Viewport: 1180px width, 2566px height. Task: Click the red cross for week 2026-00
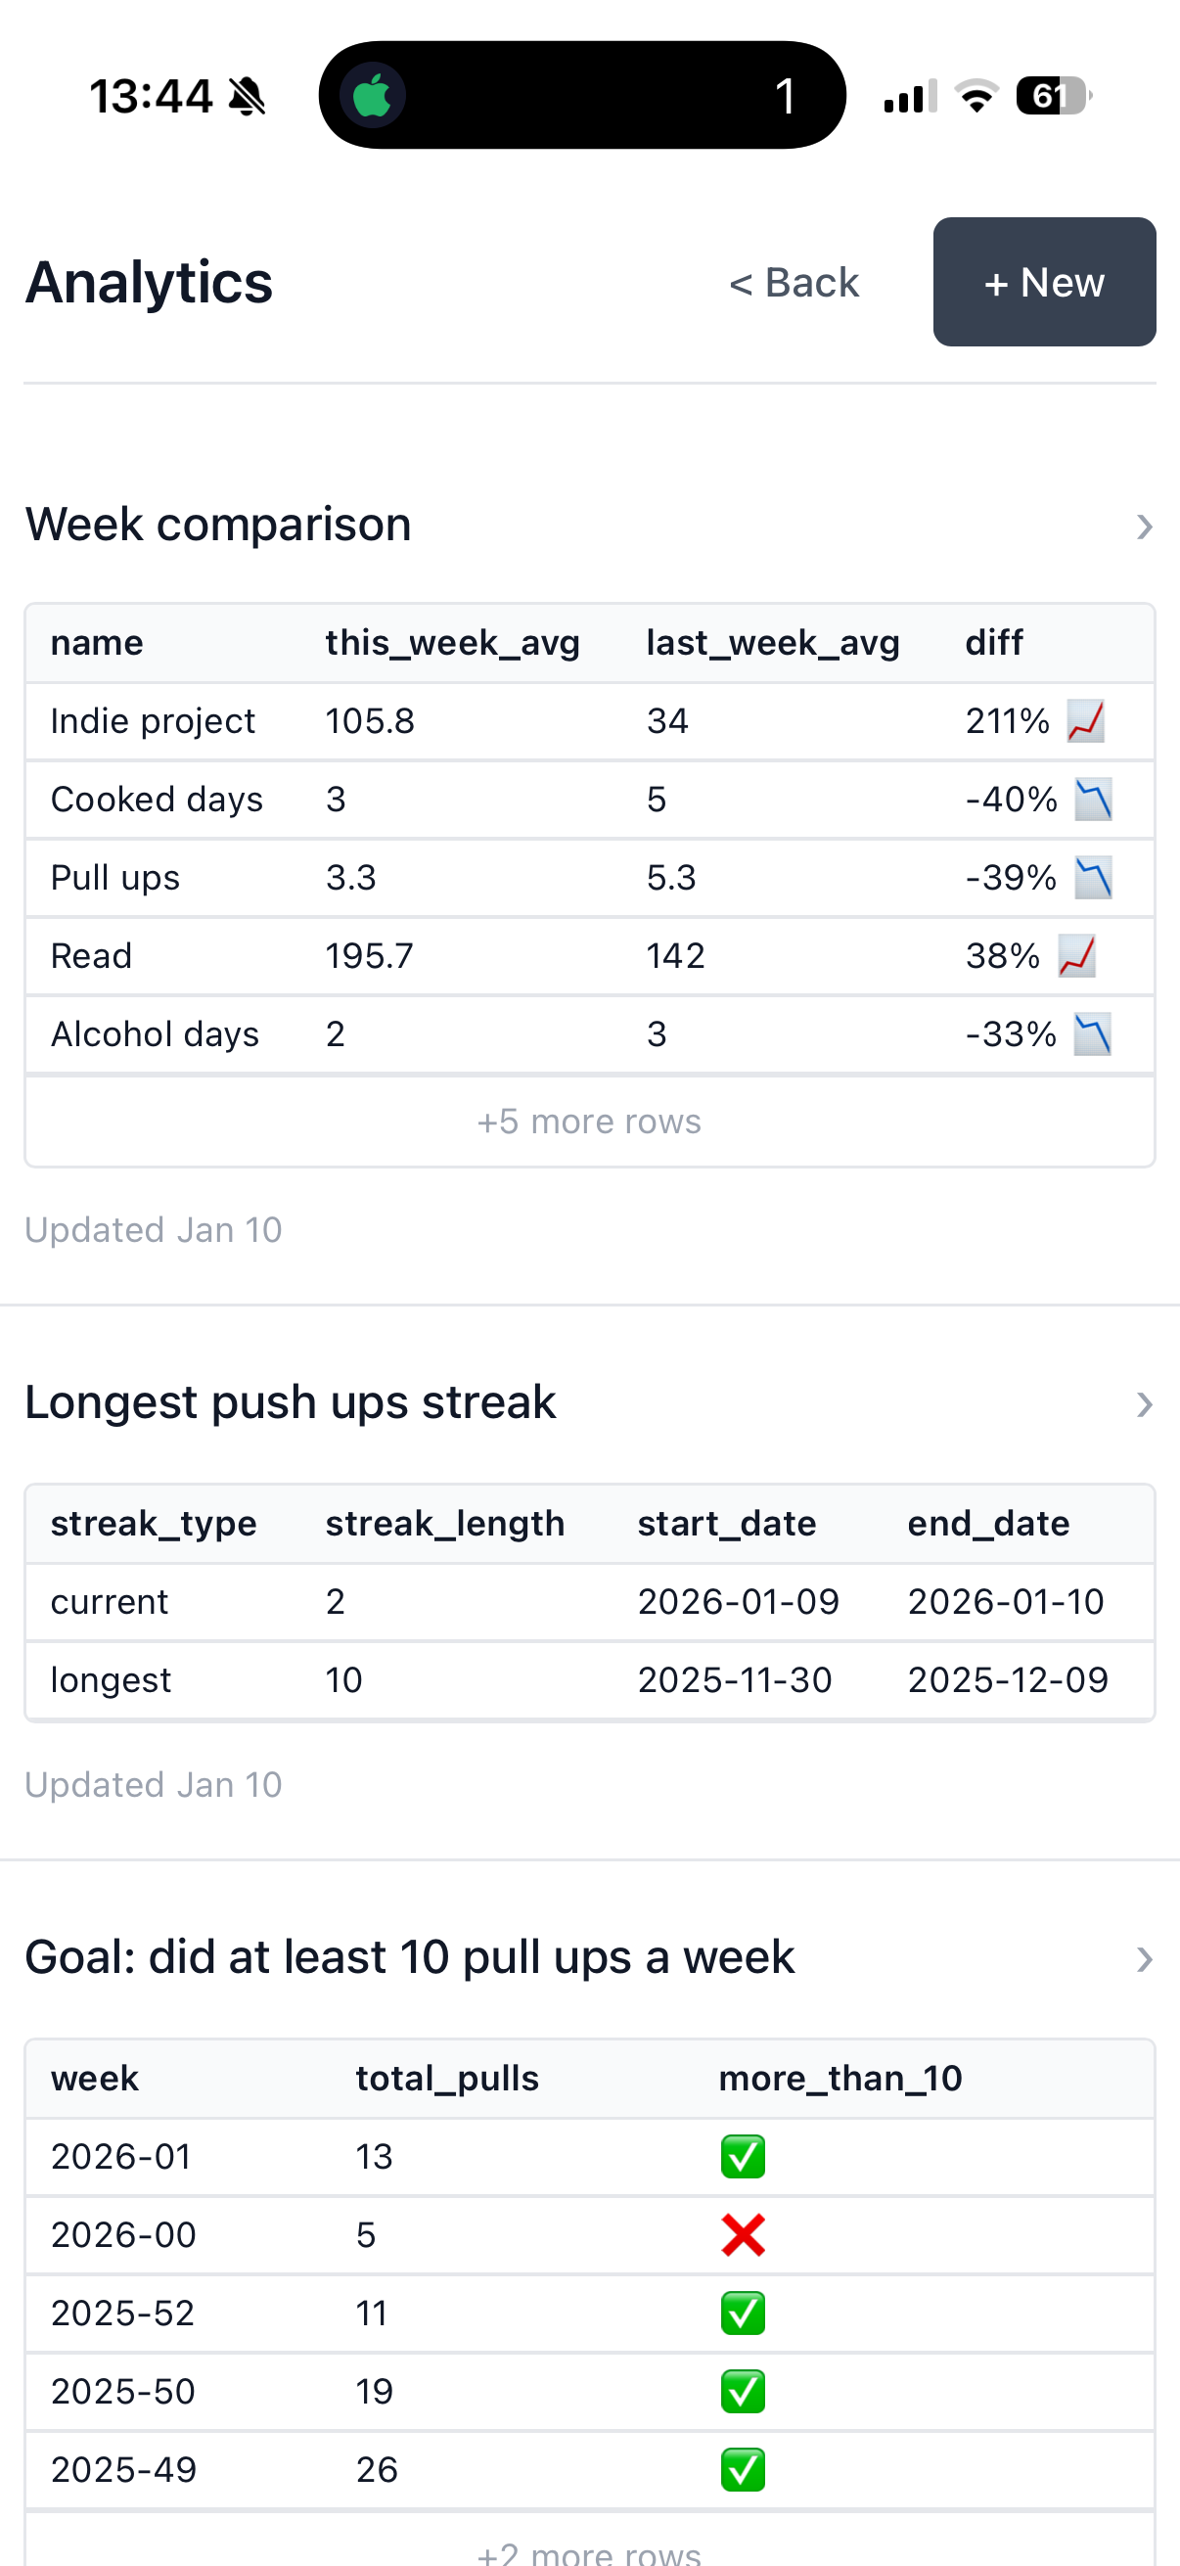[x=743, y=2235]
